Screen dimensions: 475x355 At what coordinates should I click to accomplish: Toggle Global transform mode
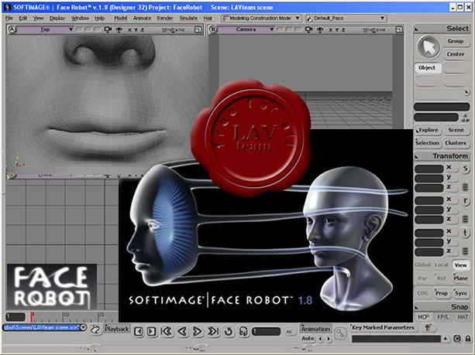422,265
